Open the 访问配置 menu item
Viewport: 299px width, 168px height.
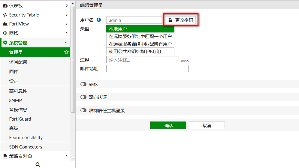click(x=18, y=62)
